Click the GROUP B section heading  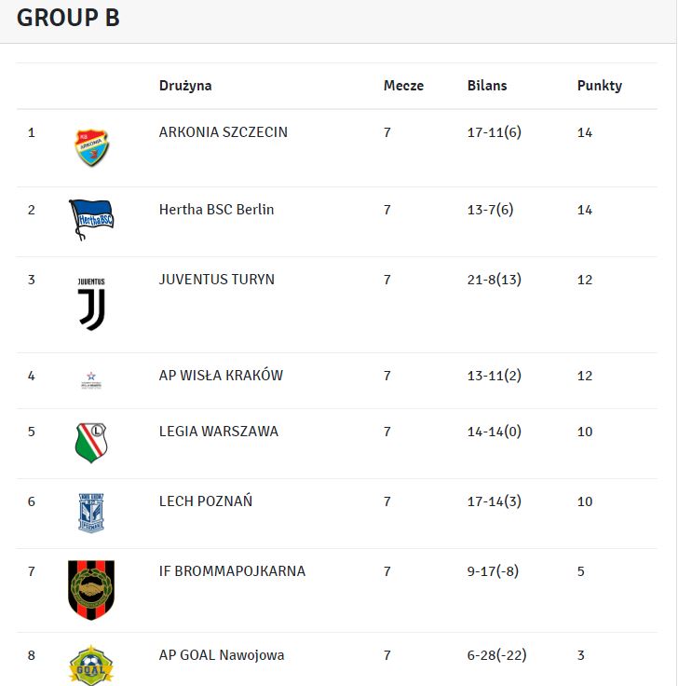68,18
